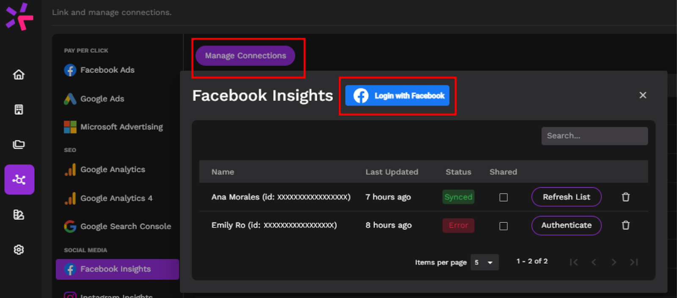Click Authenticate for Emily Ro
Viewport: 677px width, 298px height.
[567, 225]
